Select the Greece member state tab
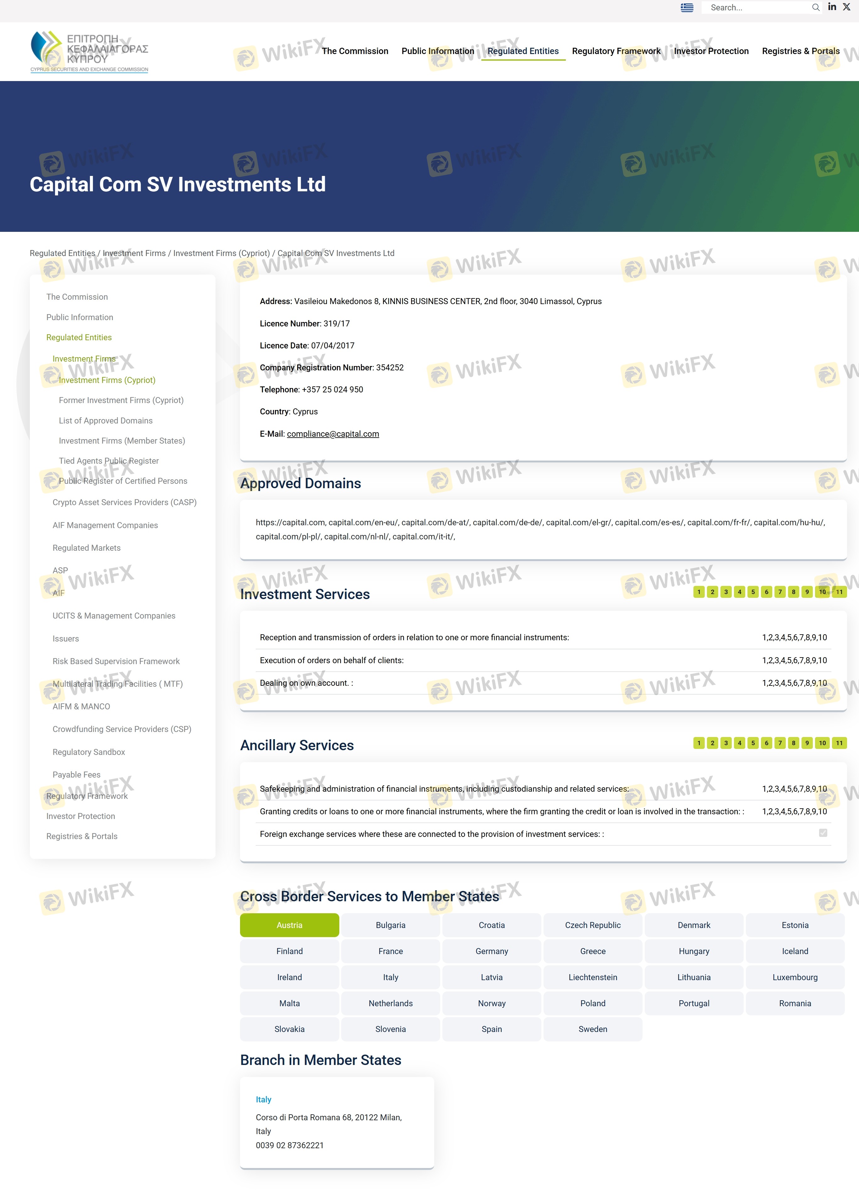 [x=593, y=951]
